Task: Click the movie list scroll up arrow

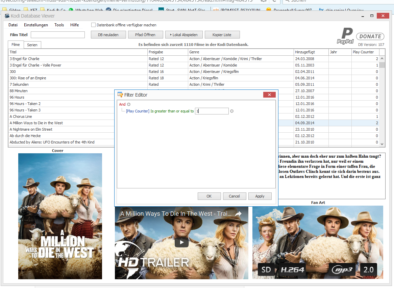Action: [382, 58]
